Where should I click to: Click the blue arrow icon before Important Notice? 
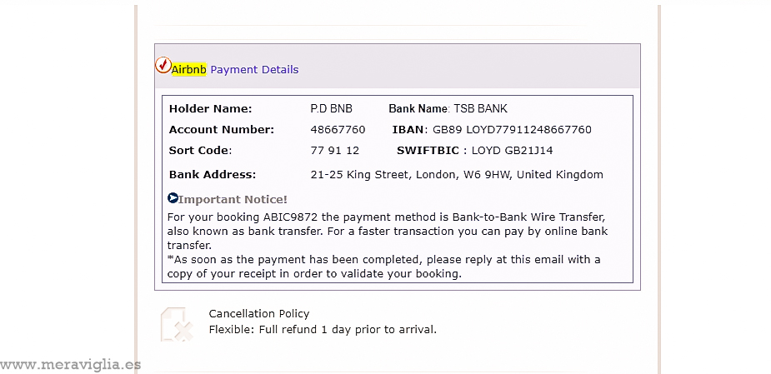(x=173, y=198)
